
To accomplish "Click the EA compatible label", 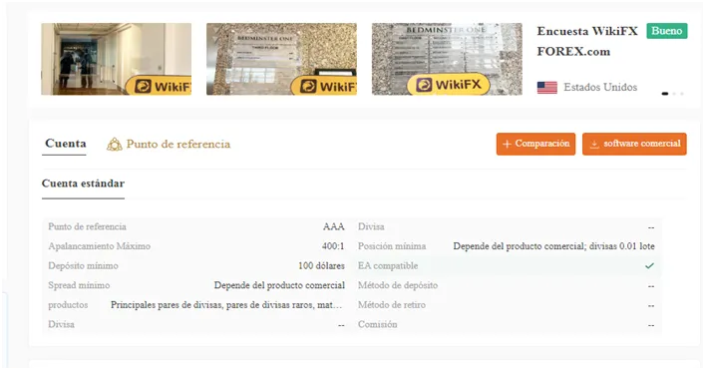I will click(388, 266).
